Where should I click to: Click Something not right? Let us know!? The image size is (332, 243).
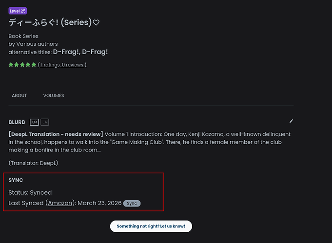pyautogui.click(x=151, y=226)
